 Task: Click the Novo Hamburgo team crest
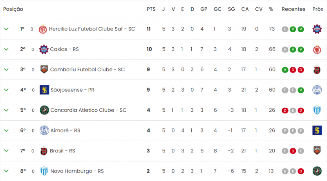coord(44,171)
